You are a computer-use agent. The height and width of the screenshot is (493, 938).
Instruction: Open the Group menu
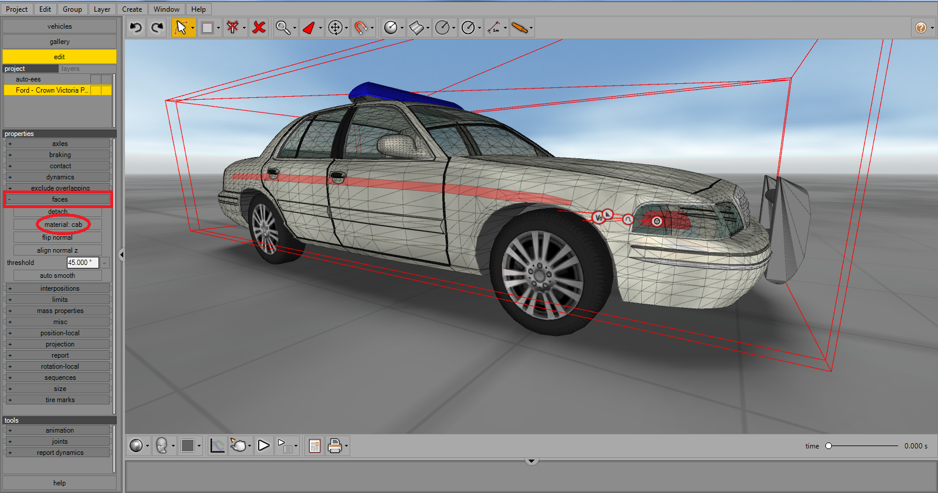[x=72, y=9]
